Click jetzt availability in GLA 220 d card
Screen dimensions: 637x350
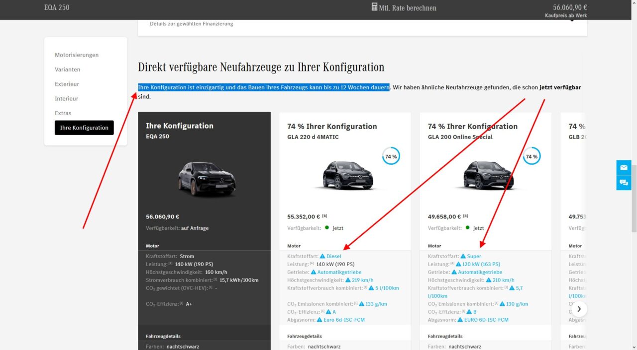pos(338,228)
